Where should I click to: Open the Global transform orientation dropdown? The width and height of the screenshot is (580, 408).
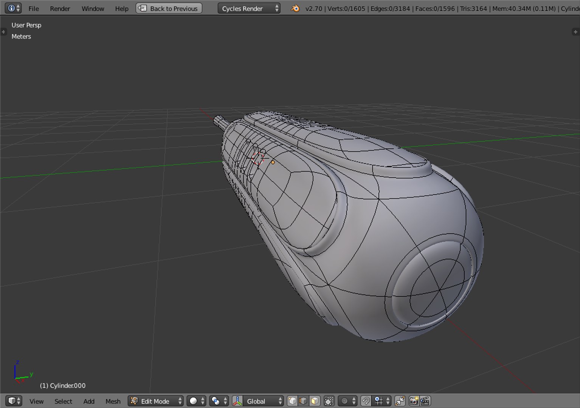tap(263, 401)
